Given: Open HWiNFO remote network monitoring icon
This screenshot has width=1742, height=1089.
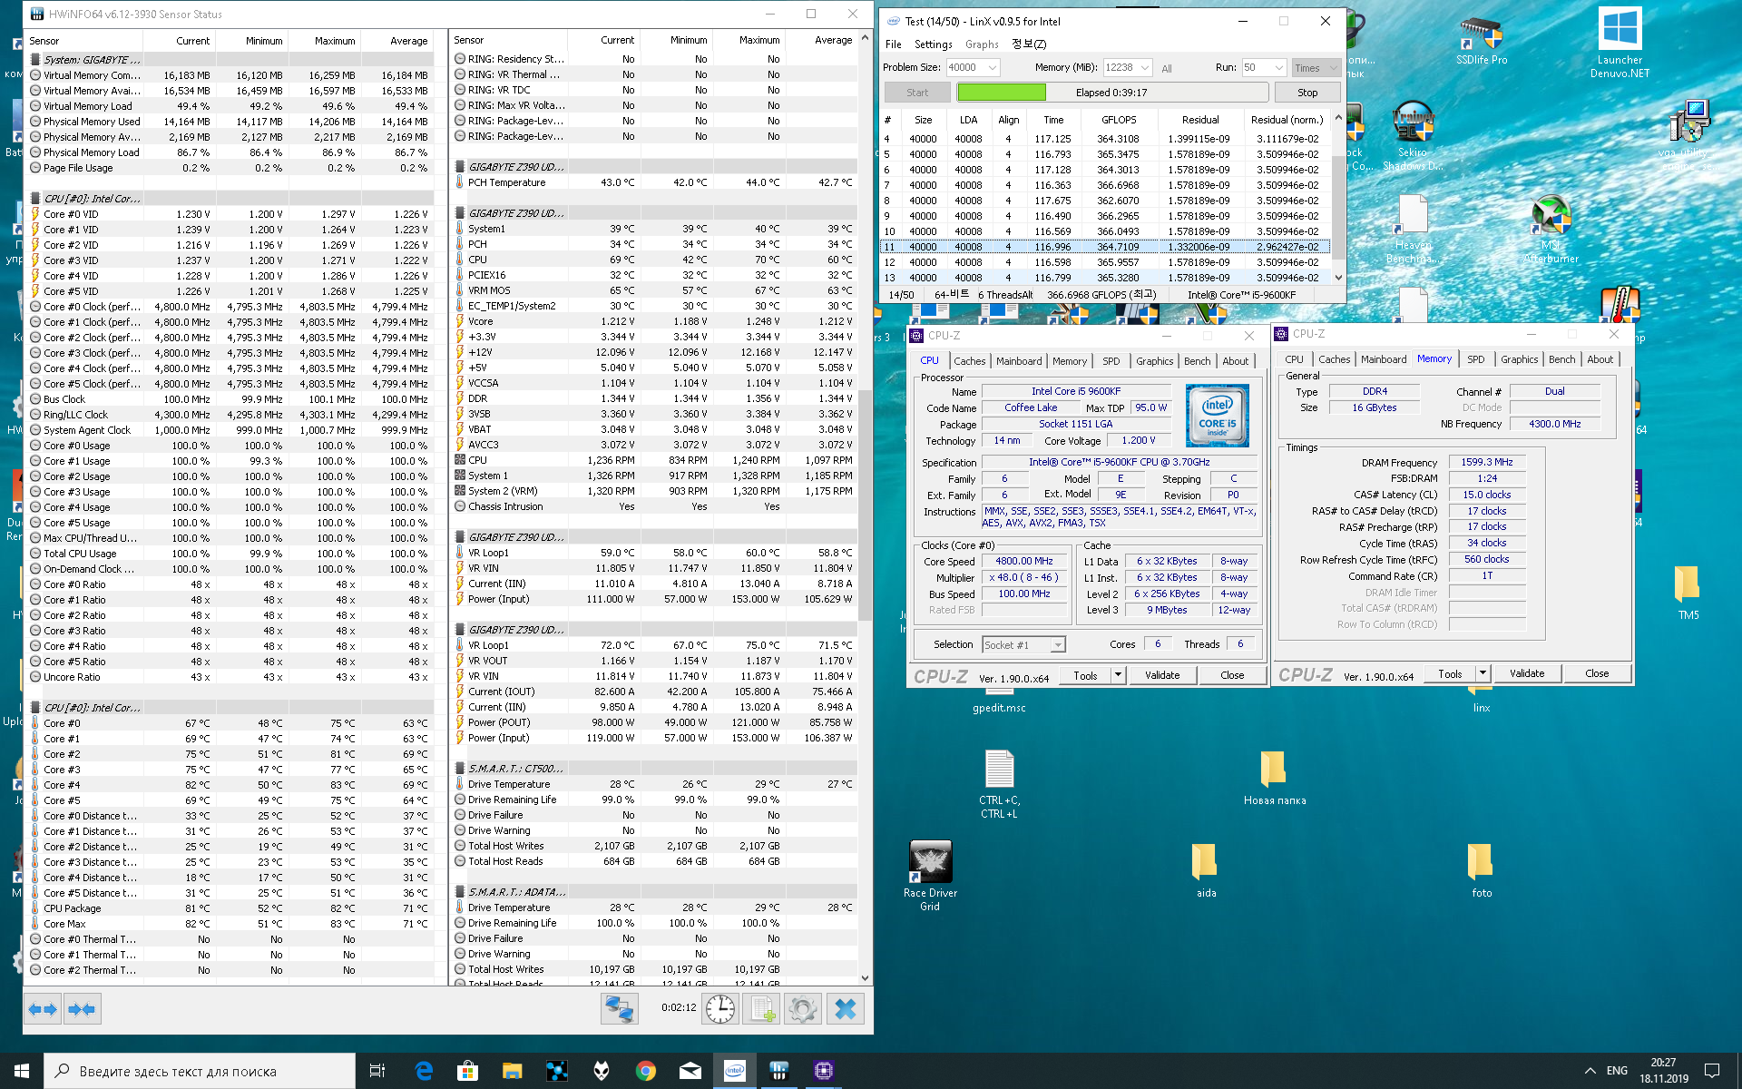Looking at the screenshot, I should 620,1009.
